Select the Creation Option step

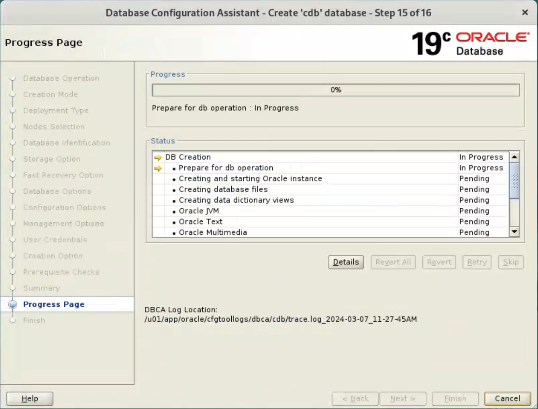point(53,256)
